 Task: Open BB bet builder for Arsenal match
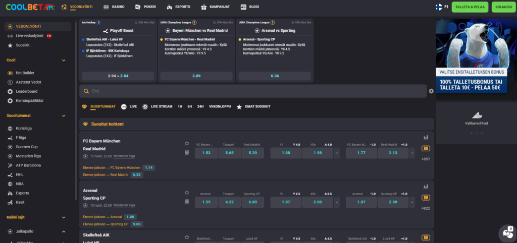coord(426,198)
